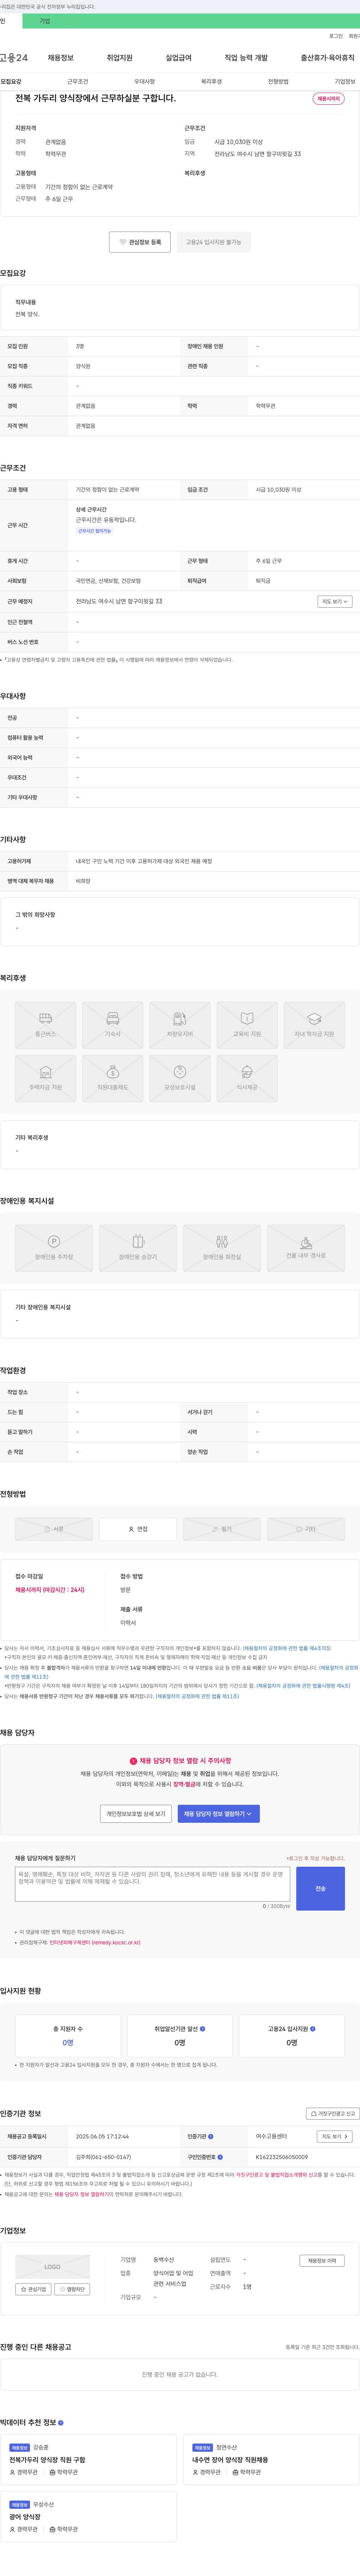Image resolution: width=360 pixels, height=2576 pixels.
Task: Switch to the 복리후생 section tab
Action: point(211,82)
